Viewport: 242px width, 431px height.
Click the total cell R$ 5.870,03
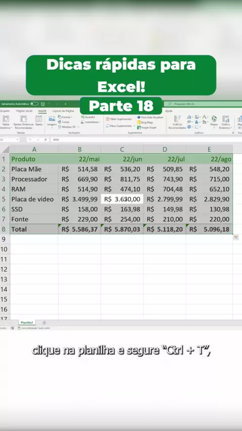click(x=122, y=229)
